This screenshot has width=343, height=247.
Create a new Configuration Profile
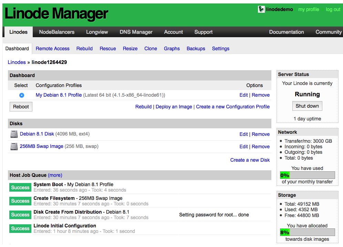tap(233, 107)
